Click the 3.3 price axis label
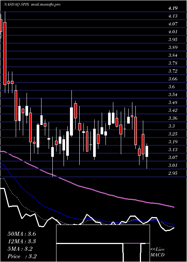 tap(171, 126)
